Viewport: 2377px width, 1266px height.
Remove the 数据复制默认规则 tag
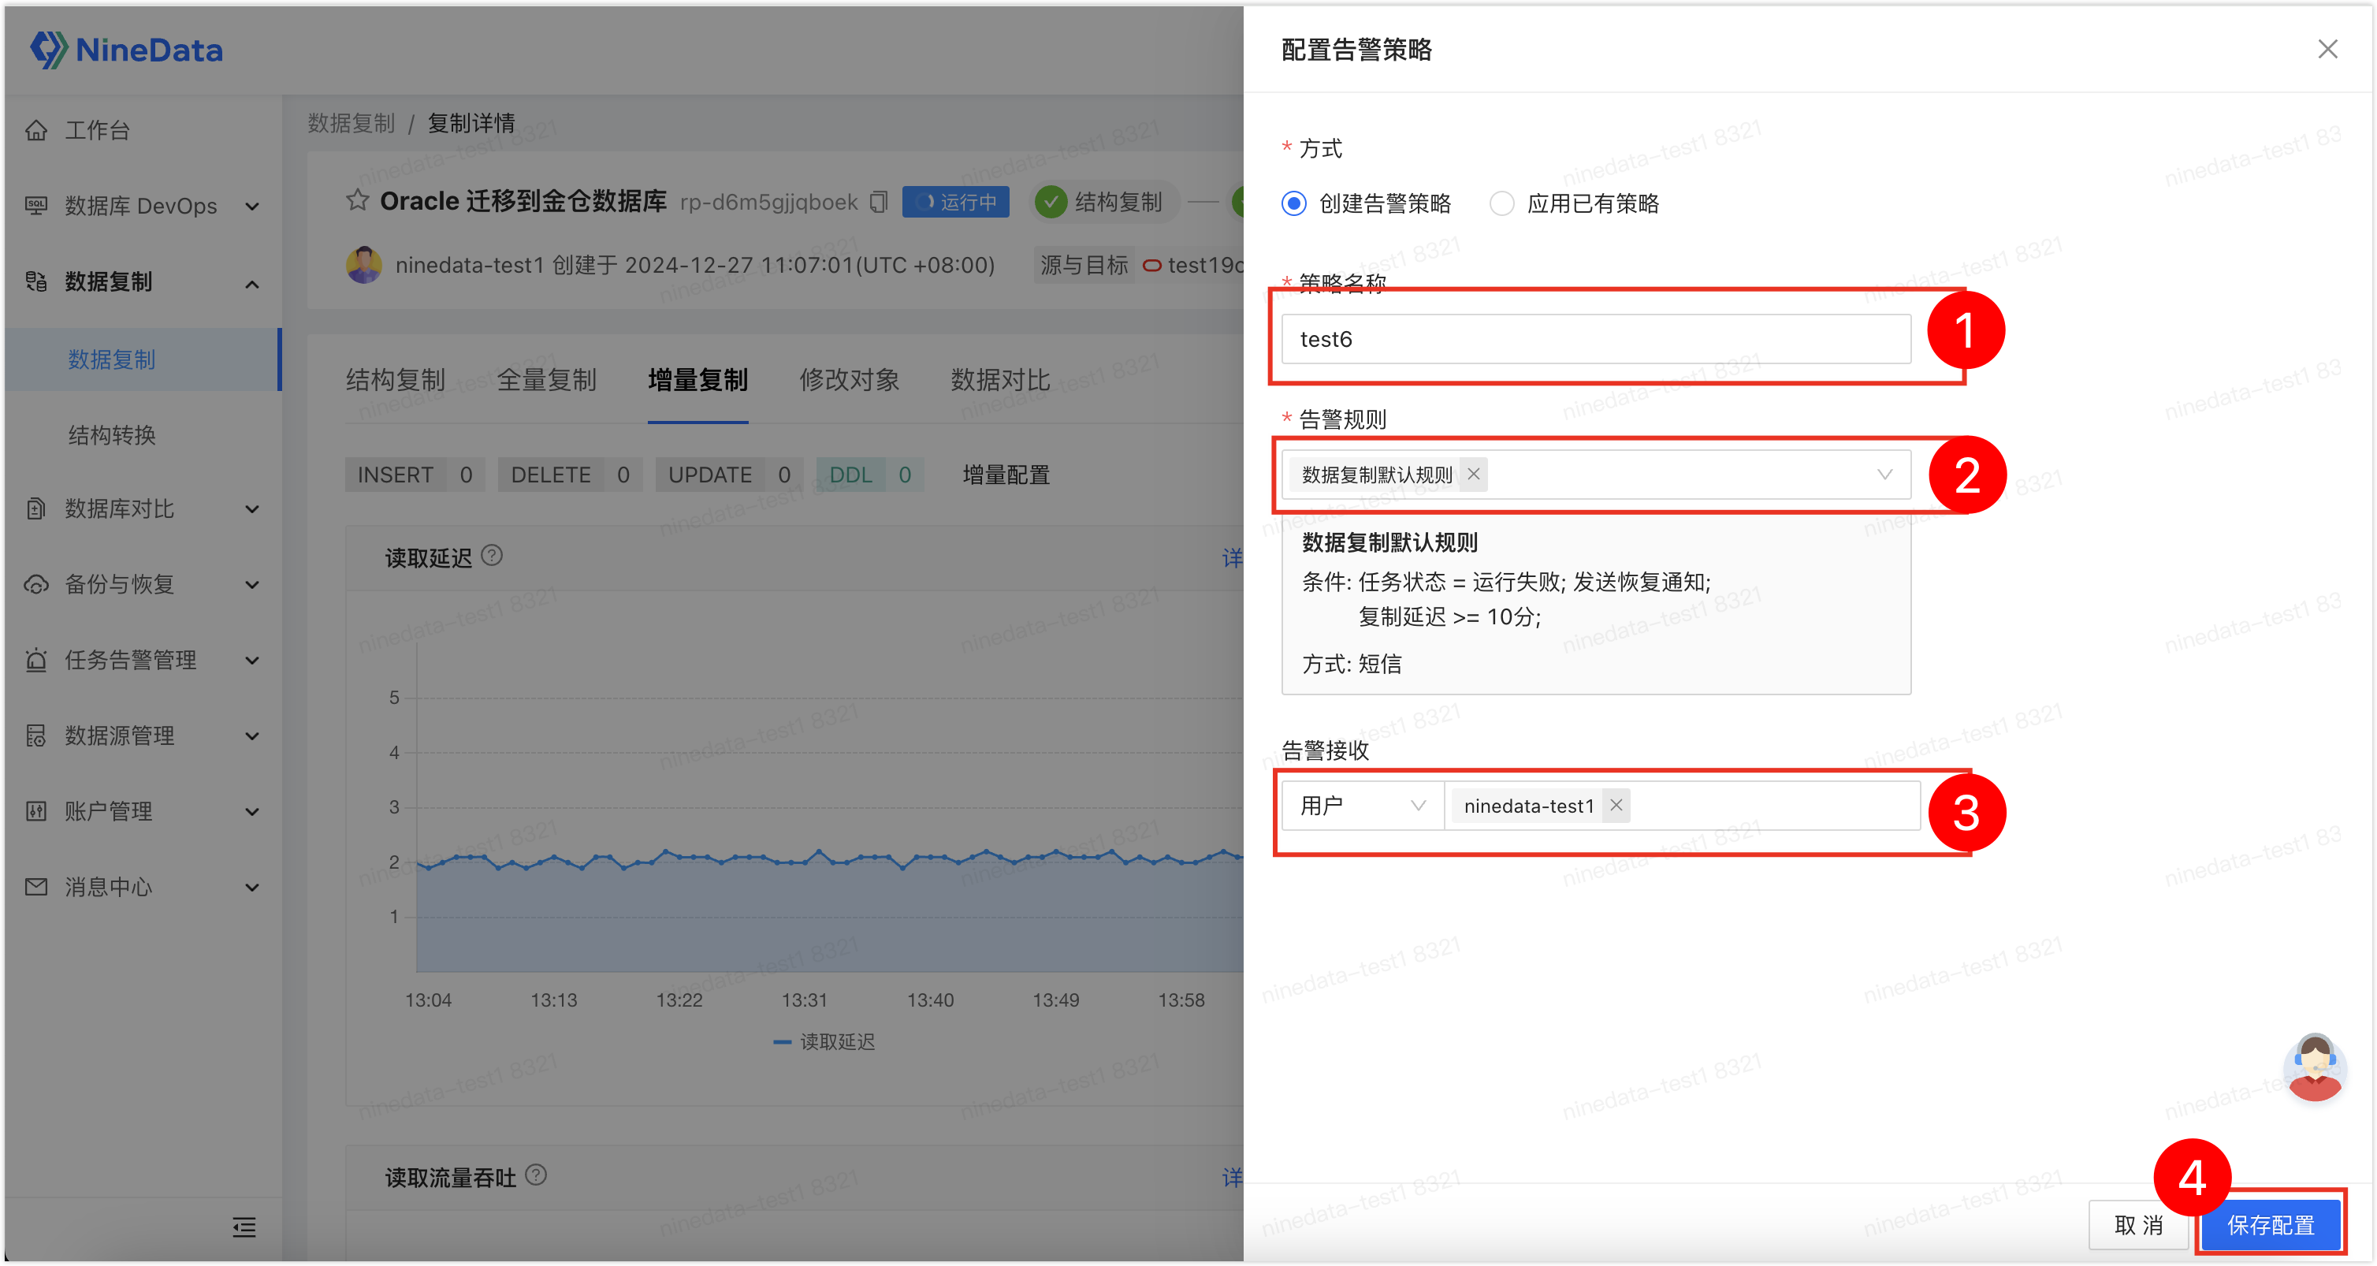click(1474, 475)
